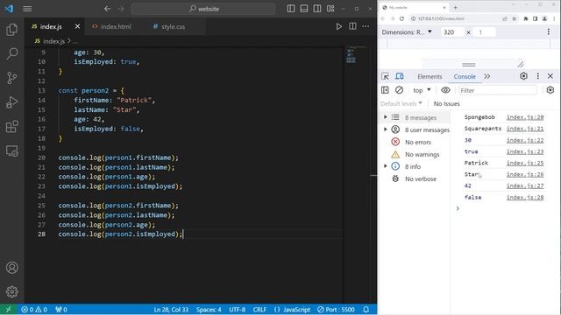Open the Search view in VS Code
Viewport: 561px width, 315px height.
tap(11, 54)
